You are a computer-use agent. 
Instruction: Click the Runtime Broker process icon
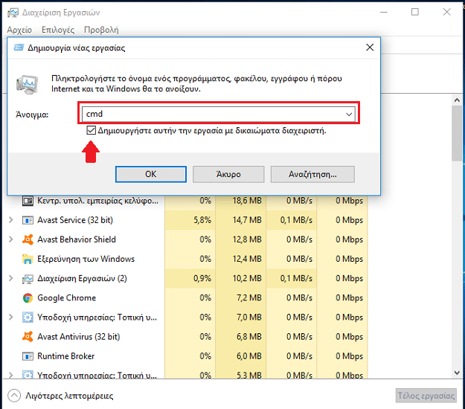click(28, 356)
